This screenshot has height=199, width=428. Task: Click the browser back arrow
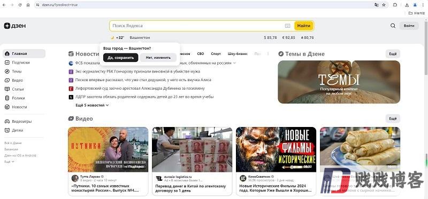4,5
